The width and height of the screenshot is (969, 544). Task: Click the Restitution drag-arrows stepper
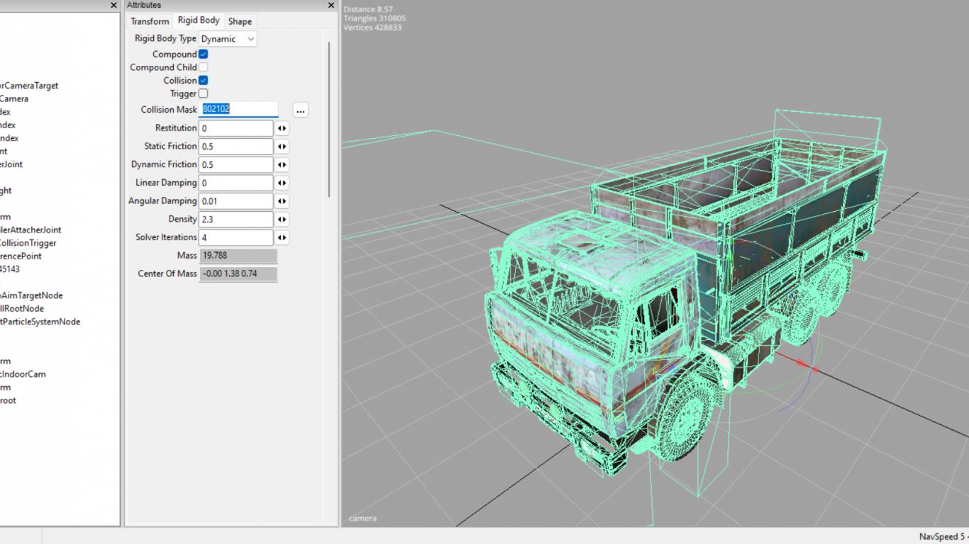click(x=282, y=128)
